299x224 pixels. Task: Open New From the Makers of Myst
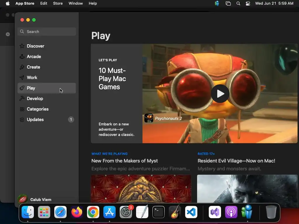click(124, 161)
